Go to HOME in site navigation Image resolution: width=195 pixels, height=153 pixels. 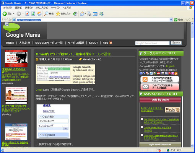pyautogui.click(x=10, y=43)
